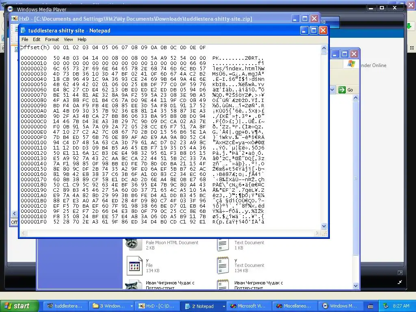Click Media Player full screen view icon
Image resolution: width=416 pixels, height=312 pixels.
click(x=400, y=273)
